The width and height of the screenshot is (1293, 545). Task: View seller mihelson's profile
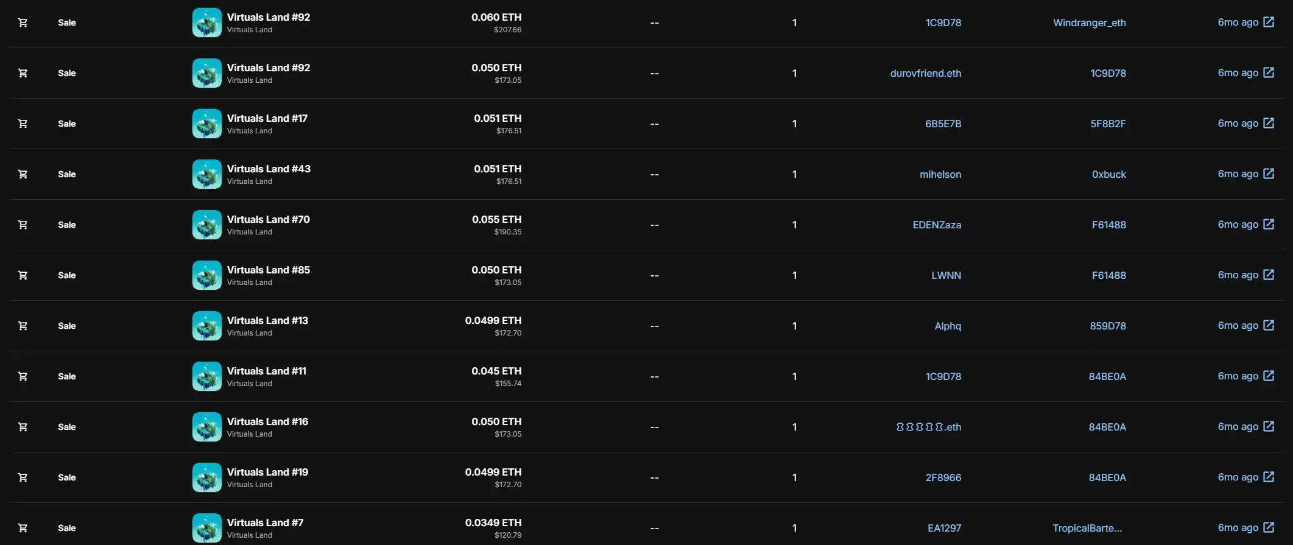pos(940,174)
